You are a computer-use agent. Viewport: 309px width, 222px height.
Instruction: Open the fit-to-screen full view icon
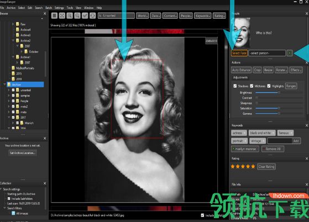click(62, 15)
